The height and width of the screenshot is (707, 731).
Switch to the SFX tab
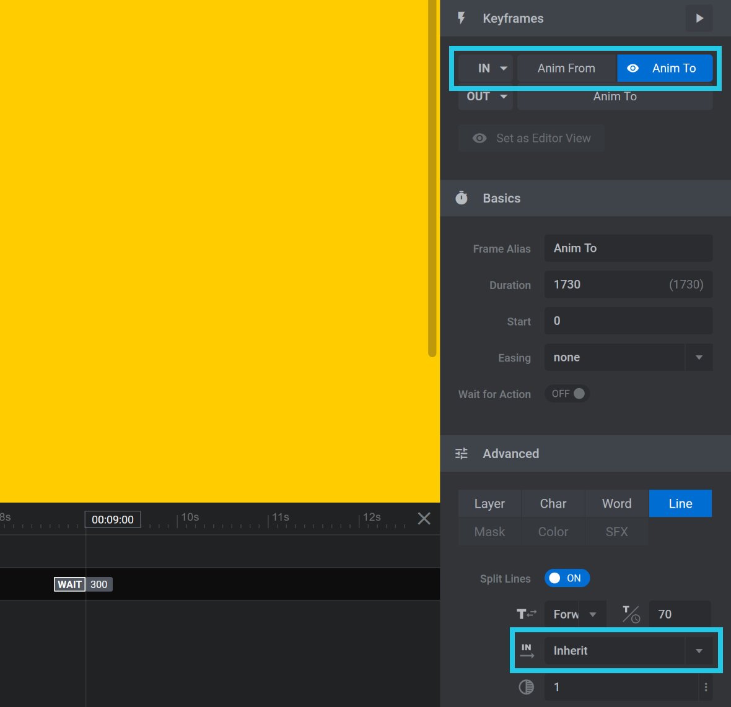pos(616,531)
